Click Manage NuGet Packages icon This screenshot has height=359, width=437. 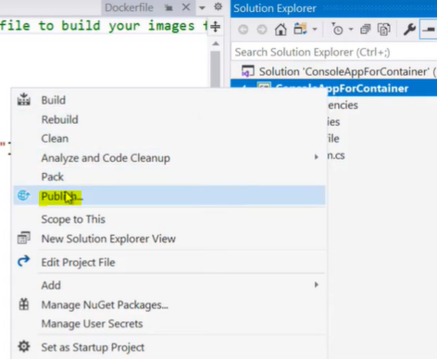tap(24, 304)
